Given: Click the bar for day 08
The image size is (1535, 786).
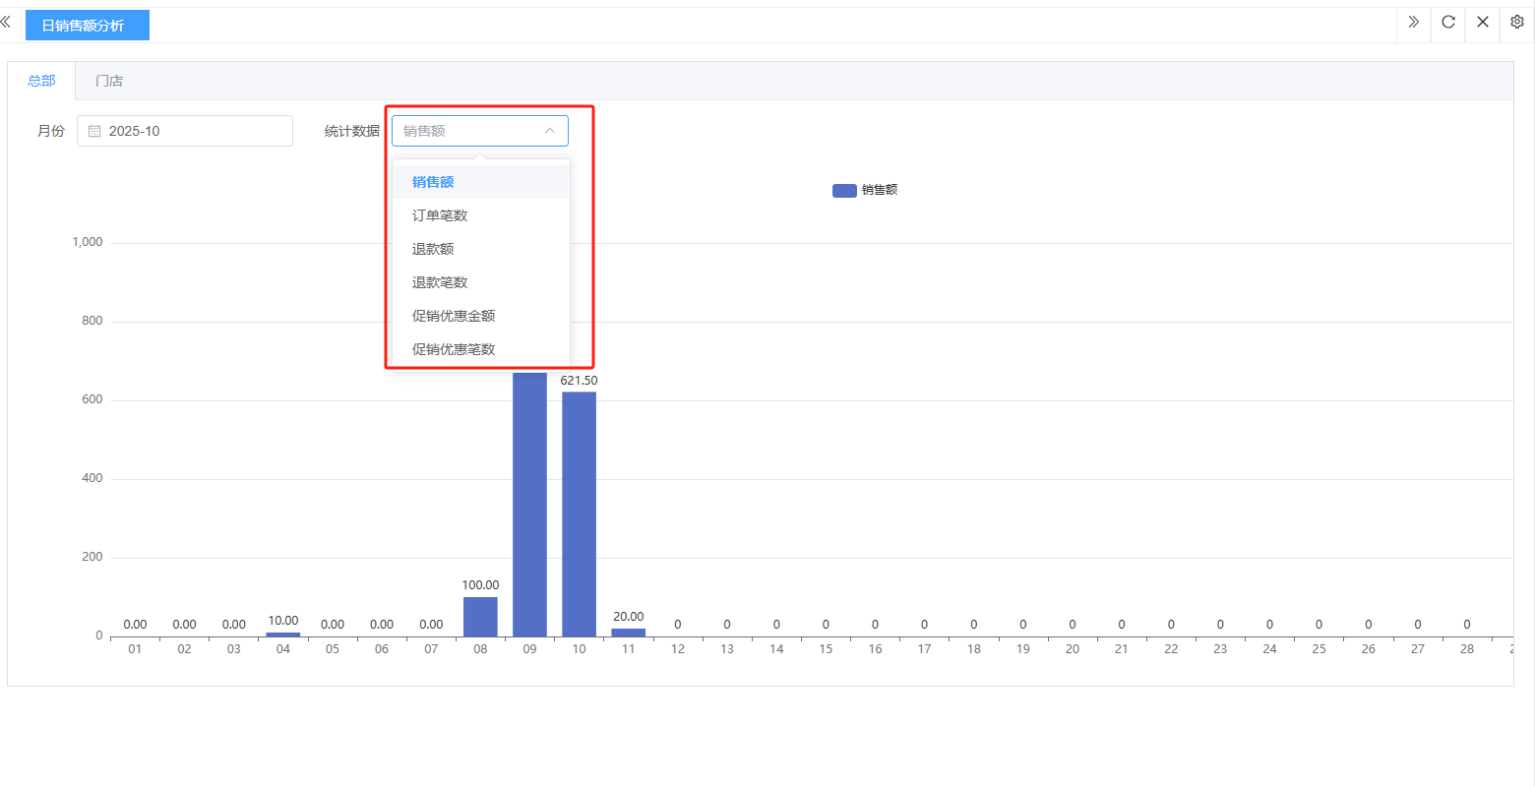Looking at the screenshot, I should (480, 617).
